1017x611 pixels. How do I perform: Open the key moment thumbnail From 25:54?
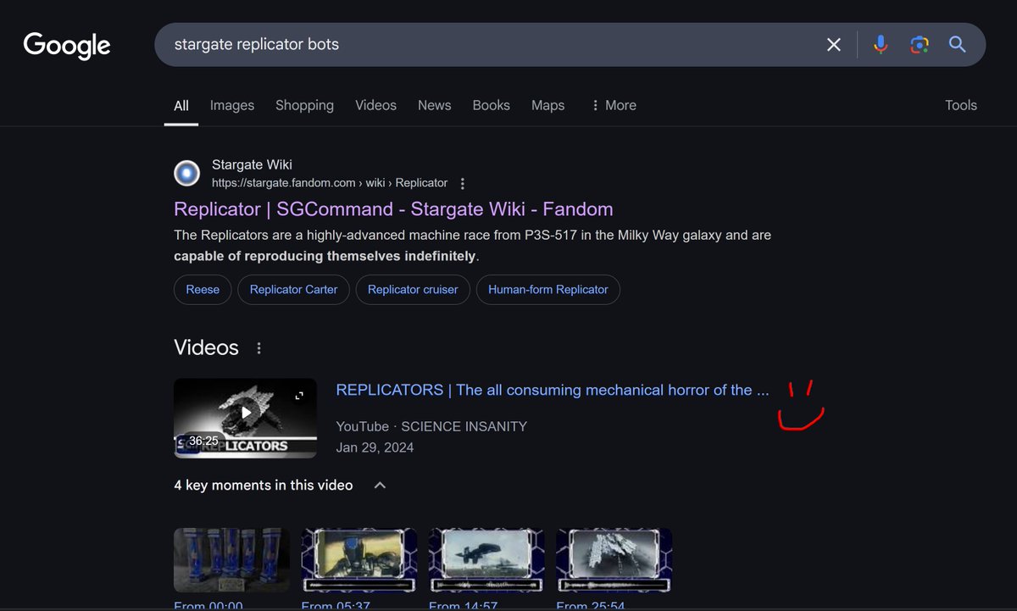tap(614, 560)
